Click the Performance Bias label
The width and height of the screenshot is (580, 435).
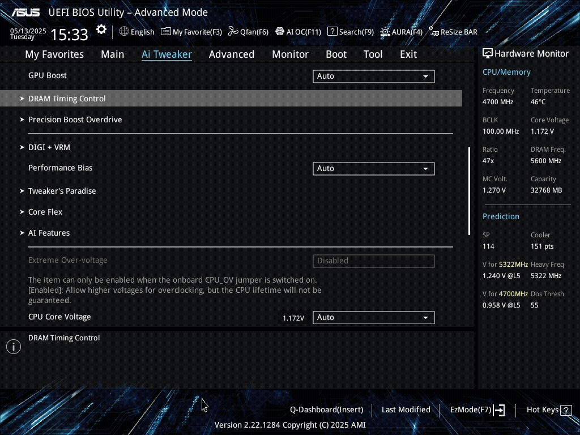click(60, 168)
